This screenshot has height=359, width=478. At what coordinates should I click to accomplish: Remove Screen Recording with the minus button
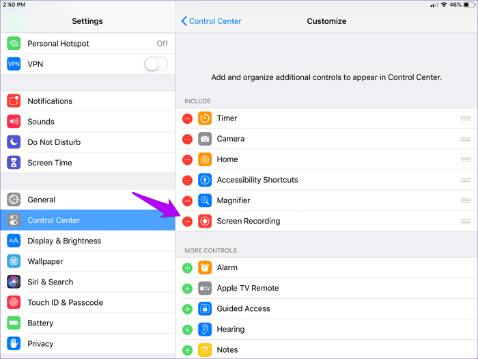[x=187, y=221]
